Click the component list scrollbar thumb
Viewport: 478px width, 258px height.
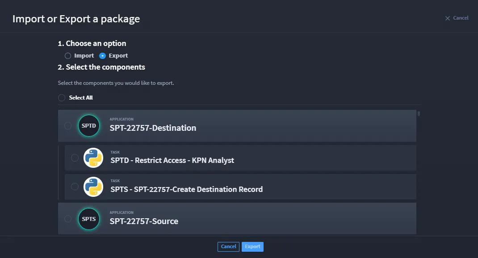pos(419,114)
